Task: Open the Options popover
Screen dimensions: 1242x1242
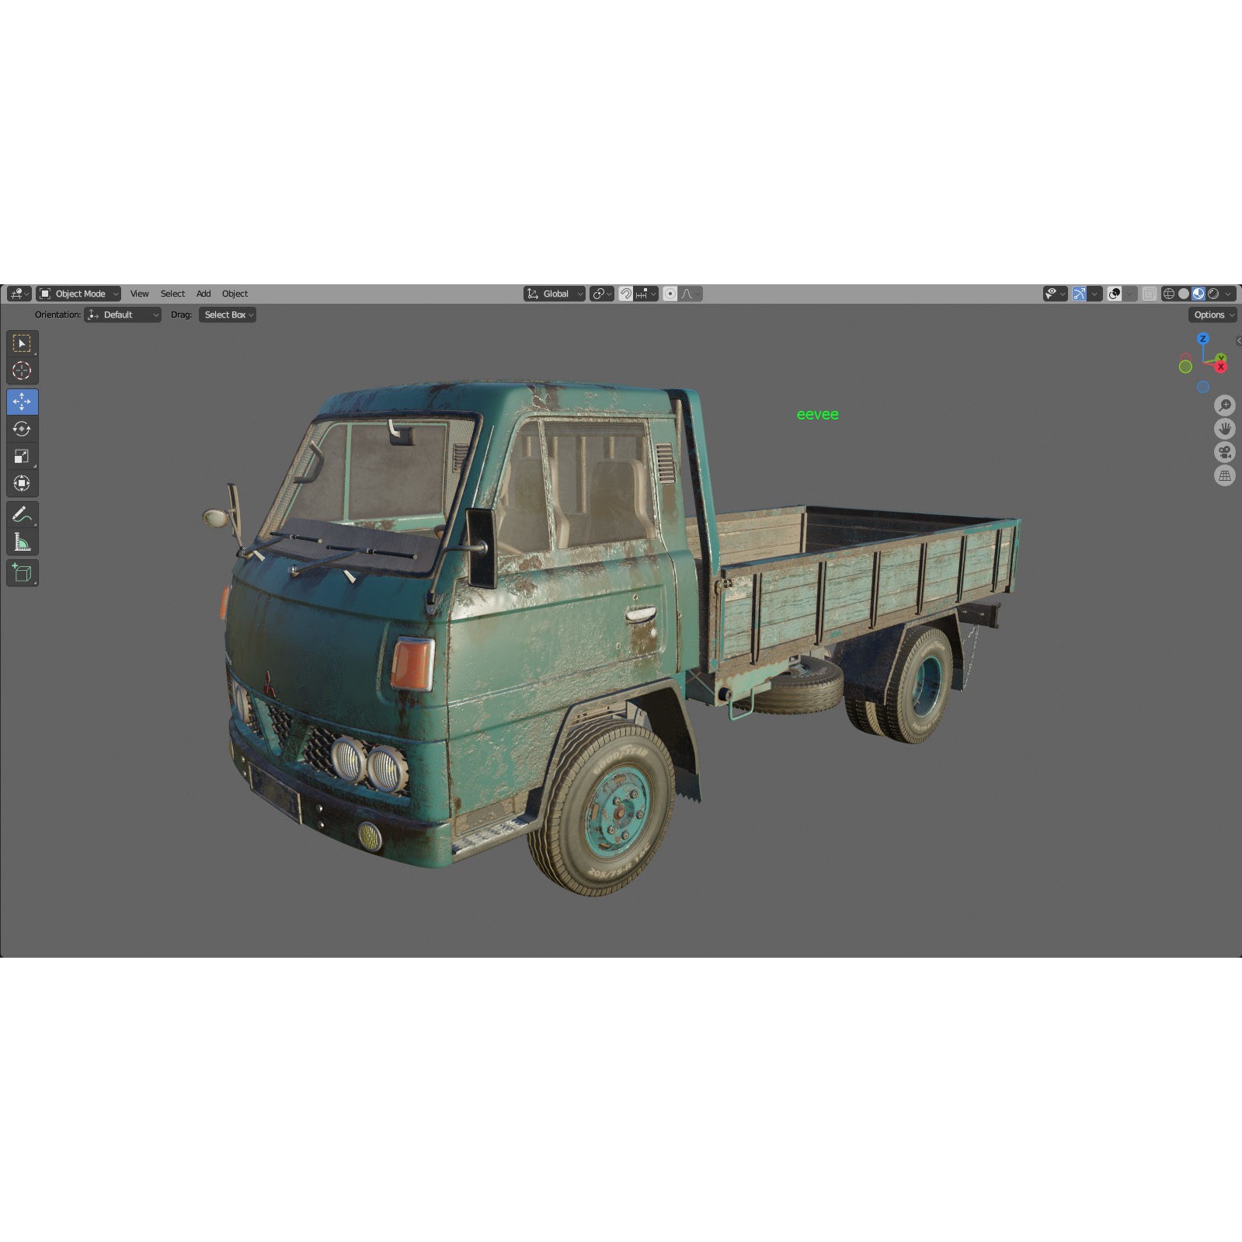Action: tap(1212, 315)
